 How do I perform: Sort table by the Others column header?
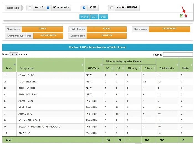(x=148, y=68)
